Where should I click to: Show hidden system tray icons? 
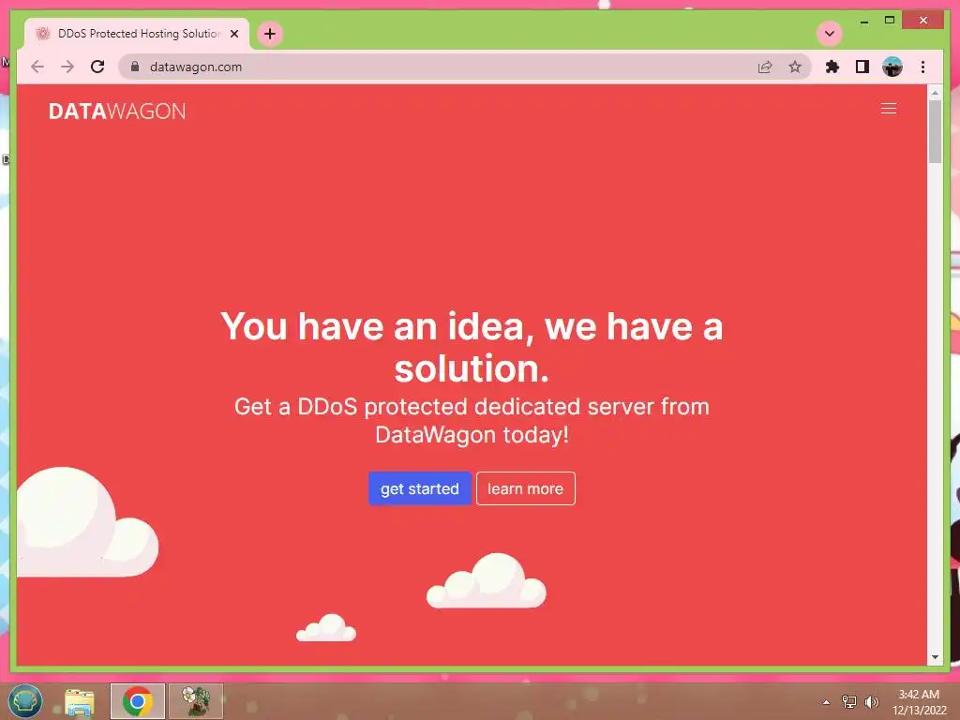[826, 702]
